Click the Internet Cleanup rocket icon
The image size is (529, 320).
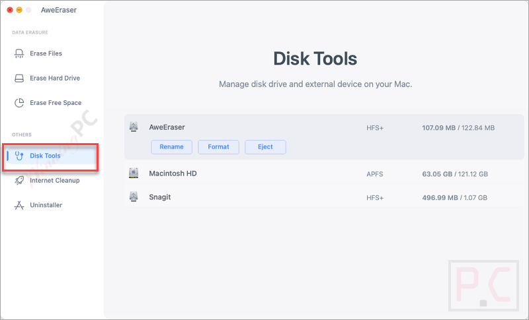pyautogui.click(x=19, y=181)
